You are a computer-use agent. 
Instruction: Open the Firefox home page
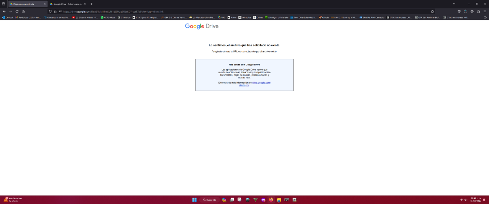(24, 11)
